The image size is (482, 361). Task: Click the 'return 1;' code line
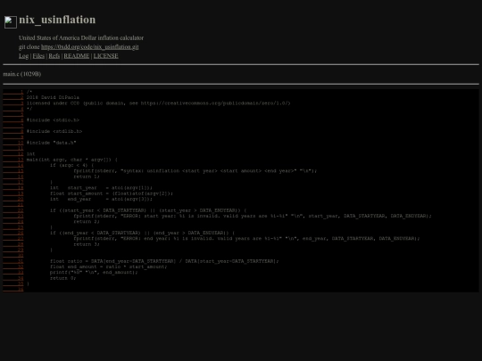coord(87,176)
